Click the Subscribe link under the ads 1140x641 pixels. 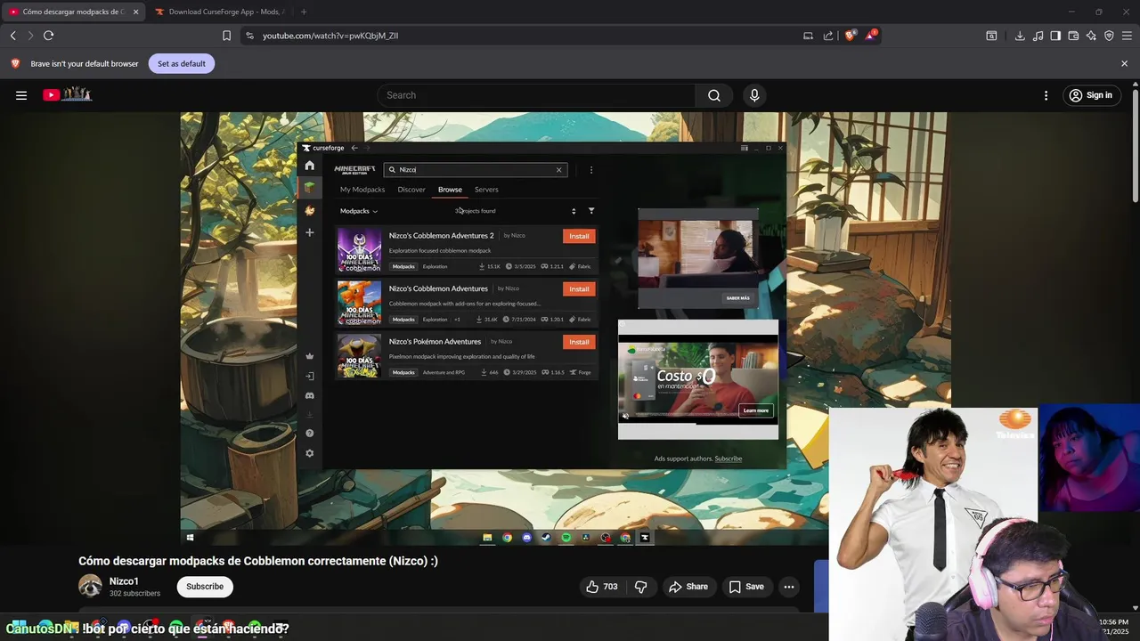[728, 459]
